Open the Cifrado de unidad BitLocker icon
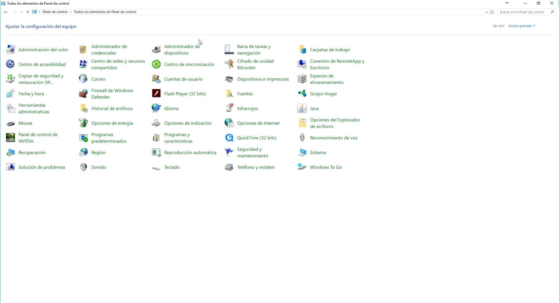This screenshot has height=303, width=559. (x=229, y=64)
